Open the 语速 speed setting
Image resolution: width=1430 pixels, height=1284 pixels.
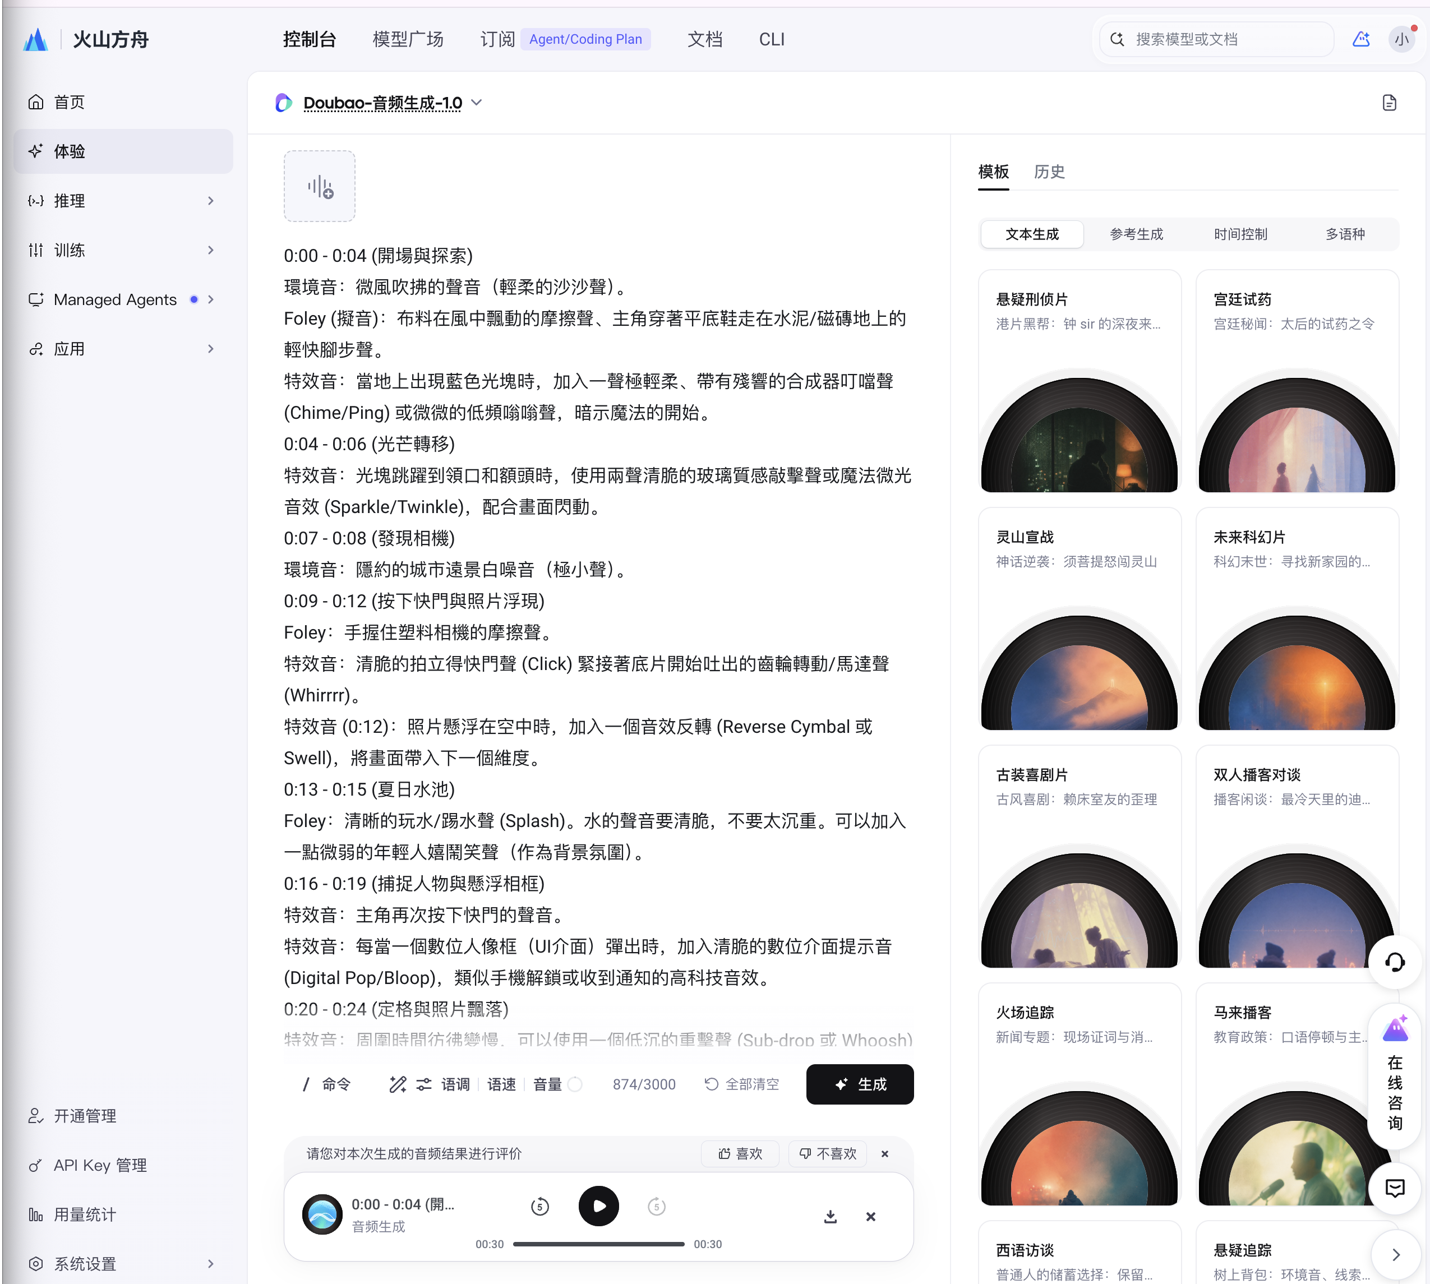501,1084
